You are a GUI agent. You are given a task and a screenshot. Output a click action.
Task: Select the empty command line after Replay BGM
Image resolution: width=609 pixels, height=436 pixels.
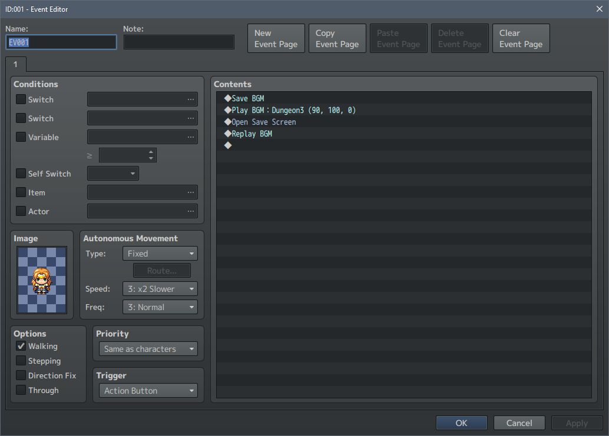click(x=404, y=145)
